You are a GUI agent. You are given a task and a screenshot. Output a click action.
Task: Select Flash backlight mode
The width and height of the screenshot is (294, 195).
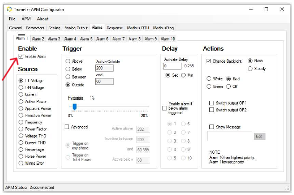[x=250, y=61]
